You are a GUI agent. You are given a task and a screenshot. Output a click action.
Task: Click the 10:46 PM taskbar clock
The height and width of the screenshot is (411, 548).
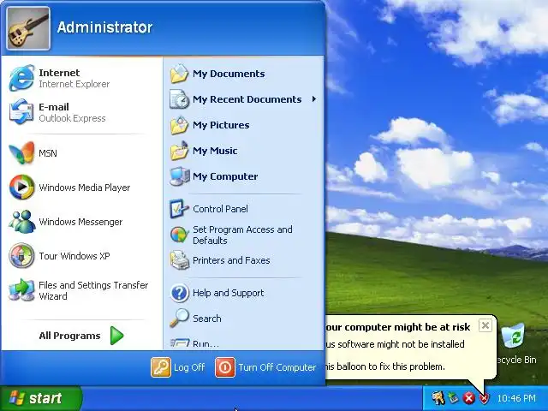[516, 398]
